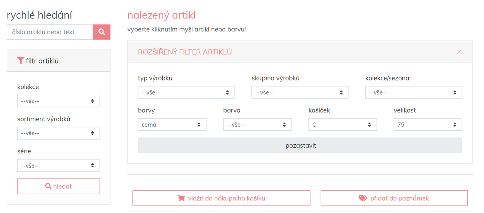Change the barvy dropdown set to cerná
484x213 pixels.
[172, 125]
